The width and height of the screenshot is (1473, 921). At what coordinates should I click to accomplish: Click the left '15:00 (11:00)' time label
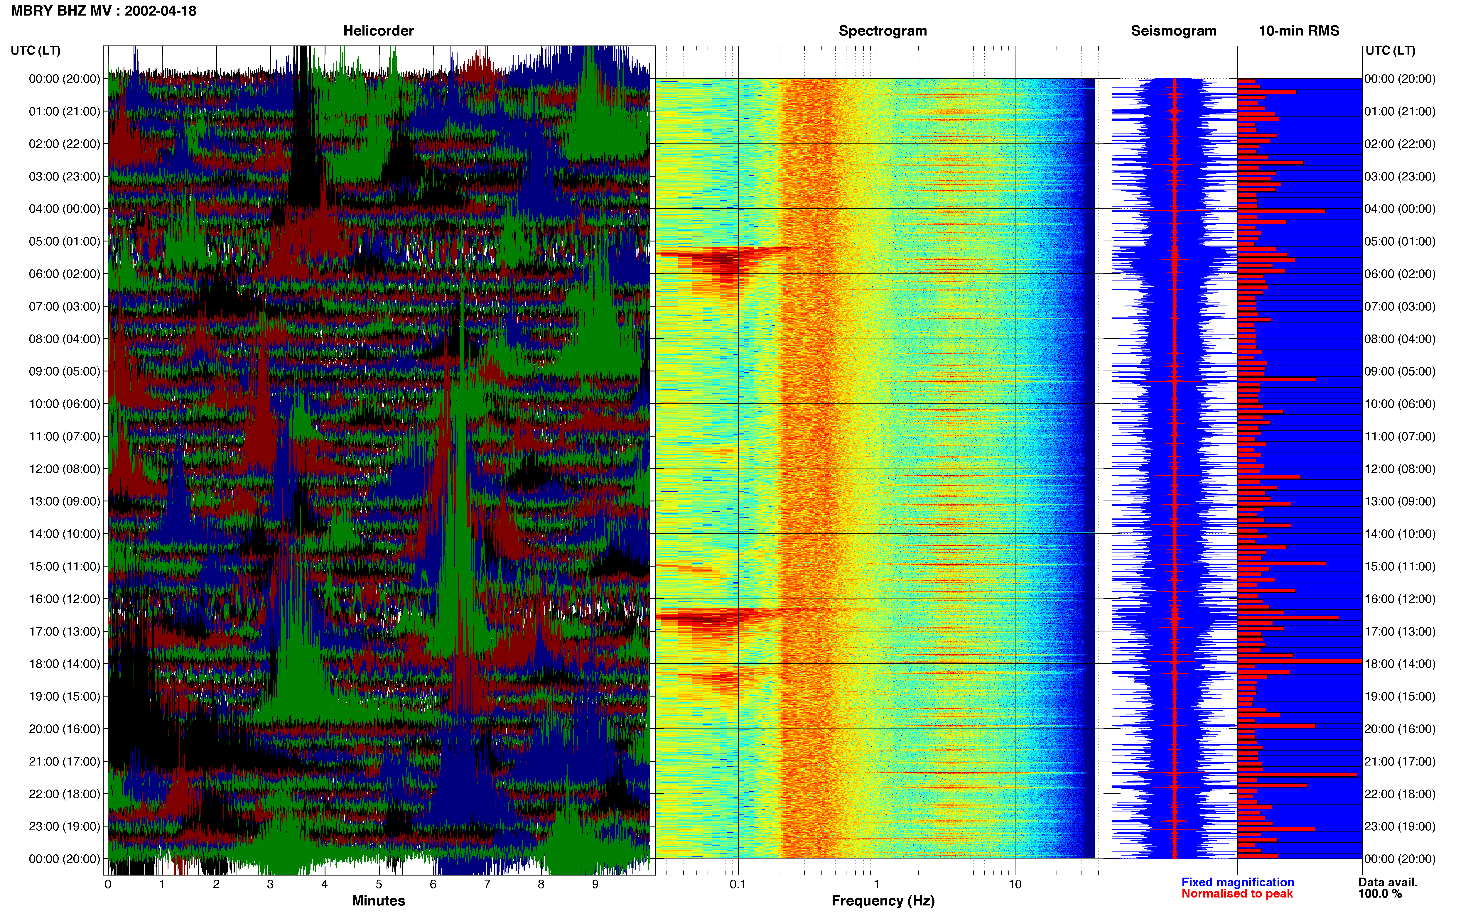pos(65,567)
